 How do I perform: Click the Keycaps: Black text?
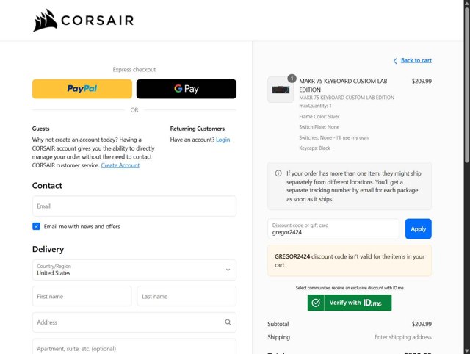tap(314, 148)
